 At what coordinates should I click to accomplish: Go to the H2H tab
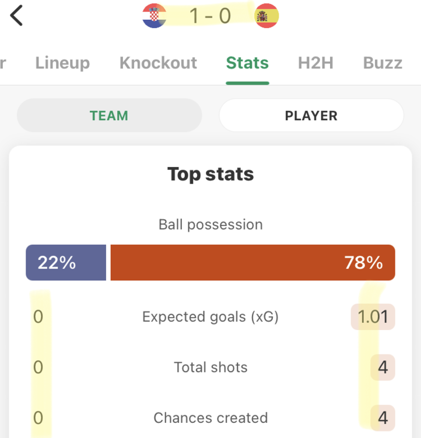point(315,63)
